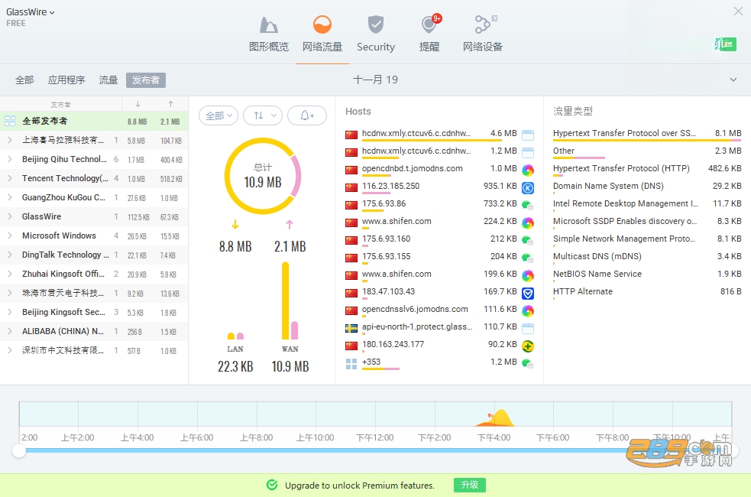
Task: Open the up/down traffic direction dropdown
Action: click(263, 115)
